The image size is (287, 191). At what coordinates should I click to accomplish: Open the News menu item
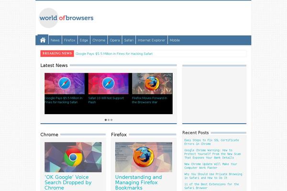pos(55,40)
